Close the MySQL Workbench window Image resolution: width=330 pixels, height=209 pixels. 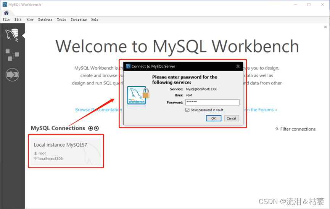tap(322, 5)
